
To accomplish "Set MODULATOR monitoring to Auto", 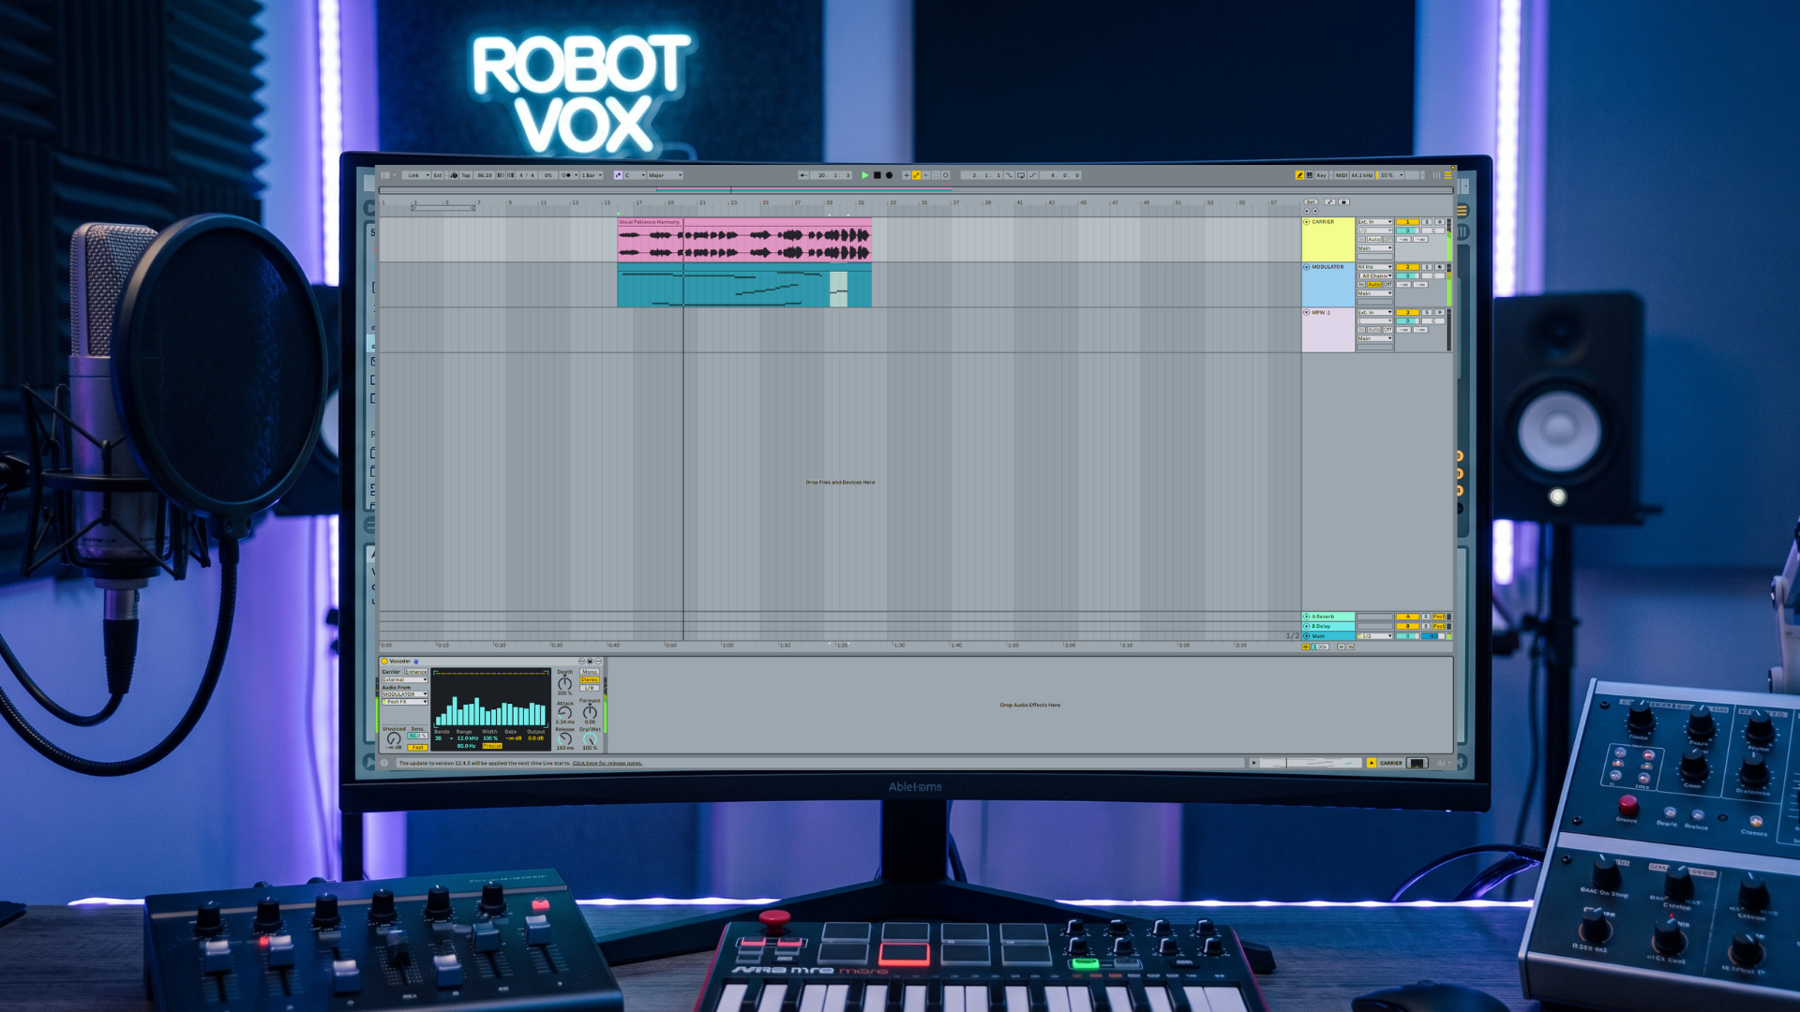I will point(1373,284).
